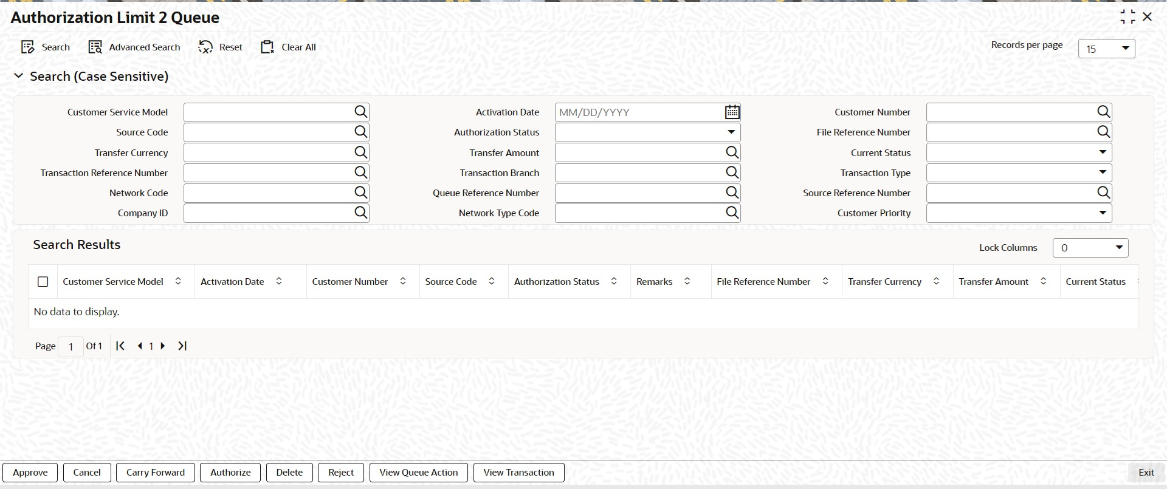Open Transaction Branch lookup magnifier
This screenshot has width=1167, height=489.
pyautogui.click(x=732, y=173)
